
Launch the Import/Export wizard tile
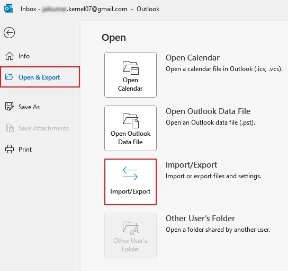tap(130, 182)
